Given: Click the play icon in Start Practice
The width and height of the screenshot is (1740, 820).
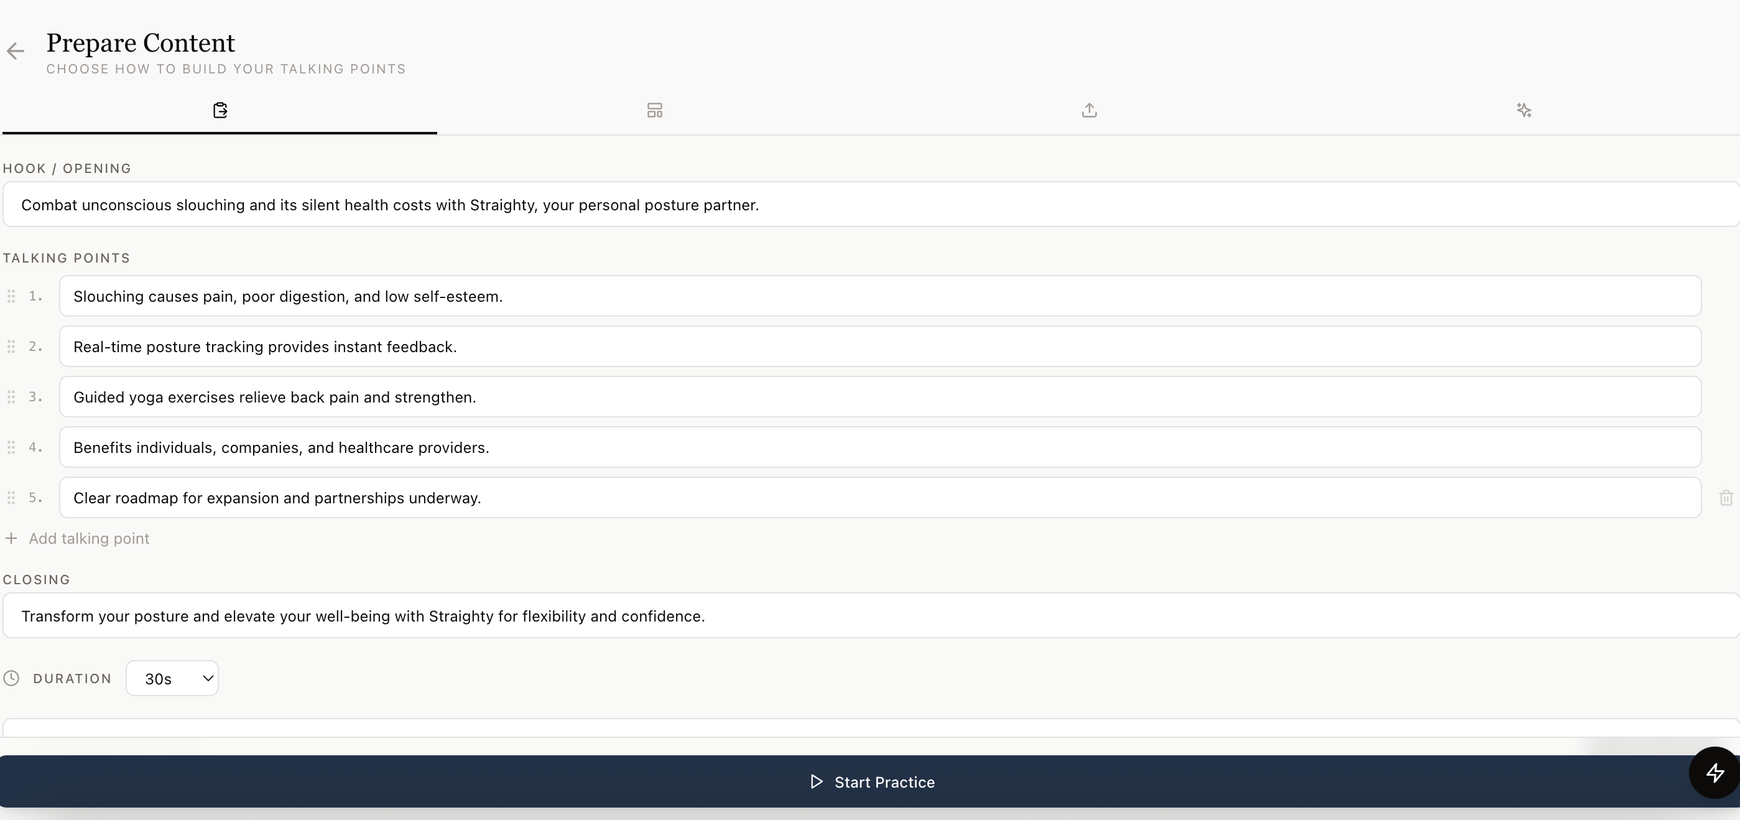Looking at the screenshot, I should (816, 781).
